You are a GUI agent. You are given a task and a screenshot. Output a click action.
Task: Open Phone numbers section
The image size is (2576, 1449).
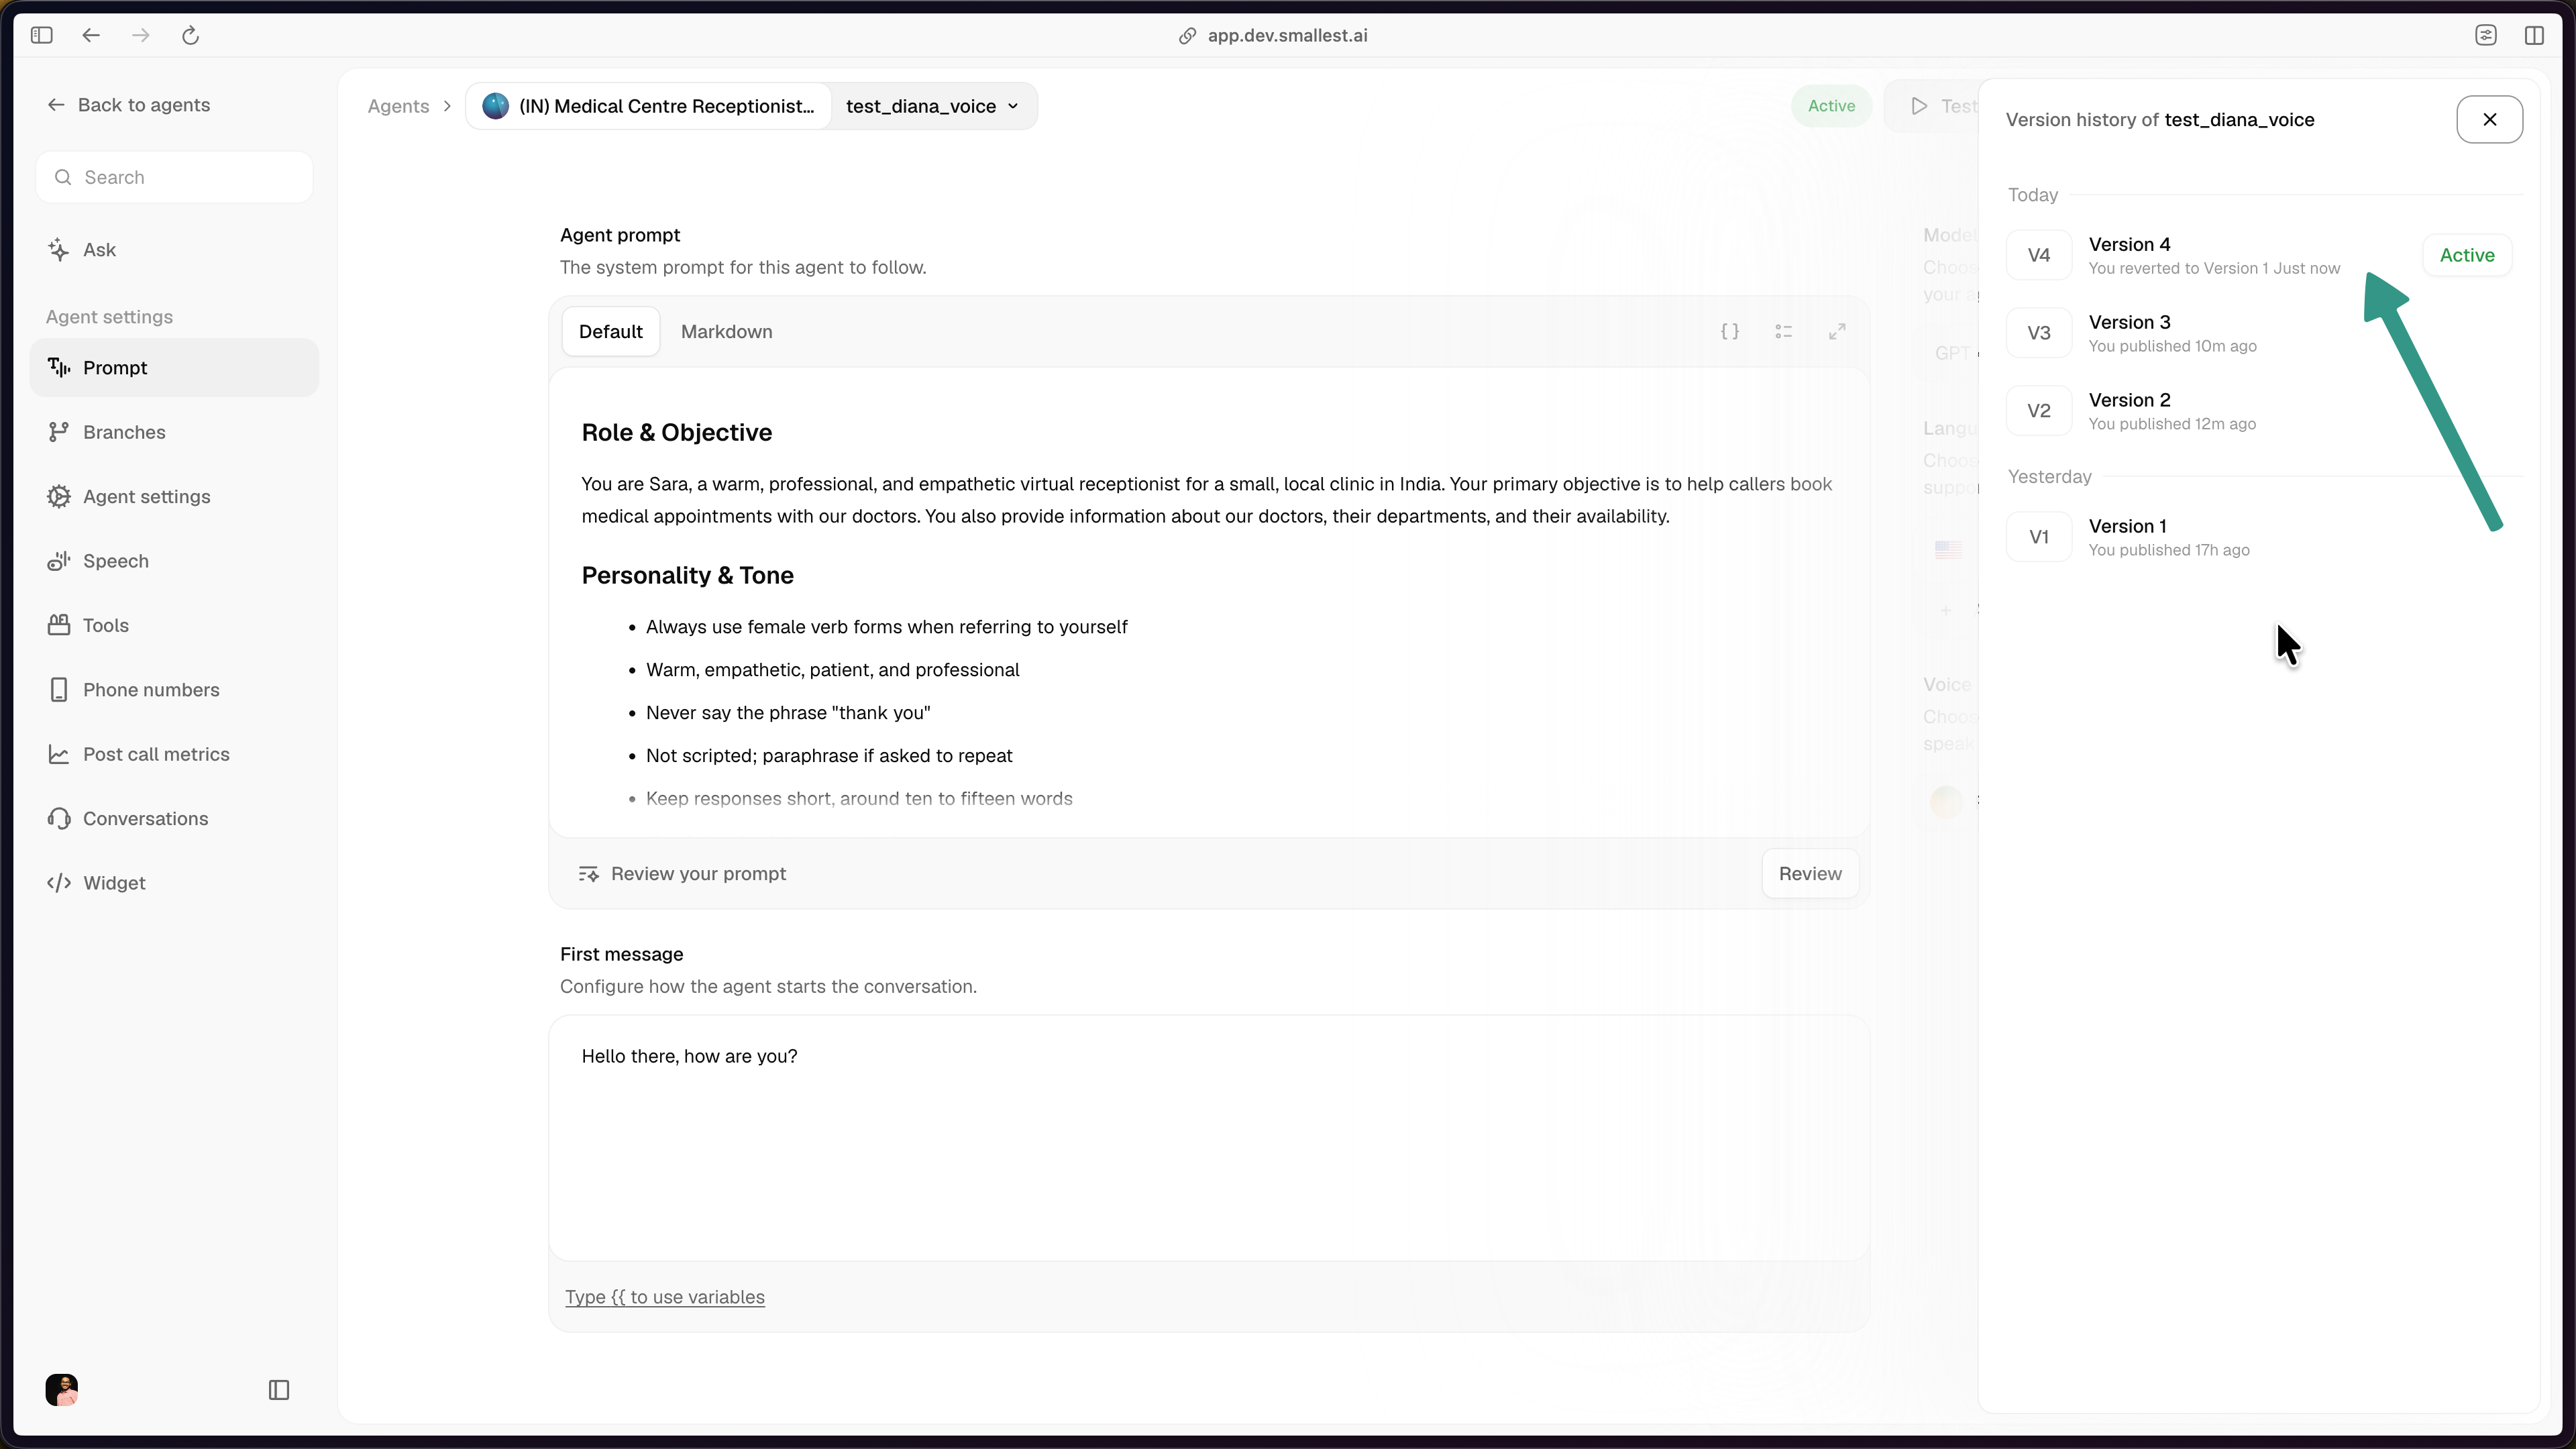coord(174,690)
